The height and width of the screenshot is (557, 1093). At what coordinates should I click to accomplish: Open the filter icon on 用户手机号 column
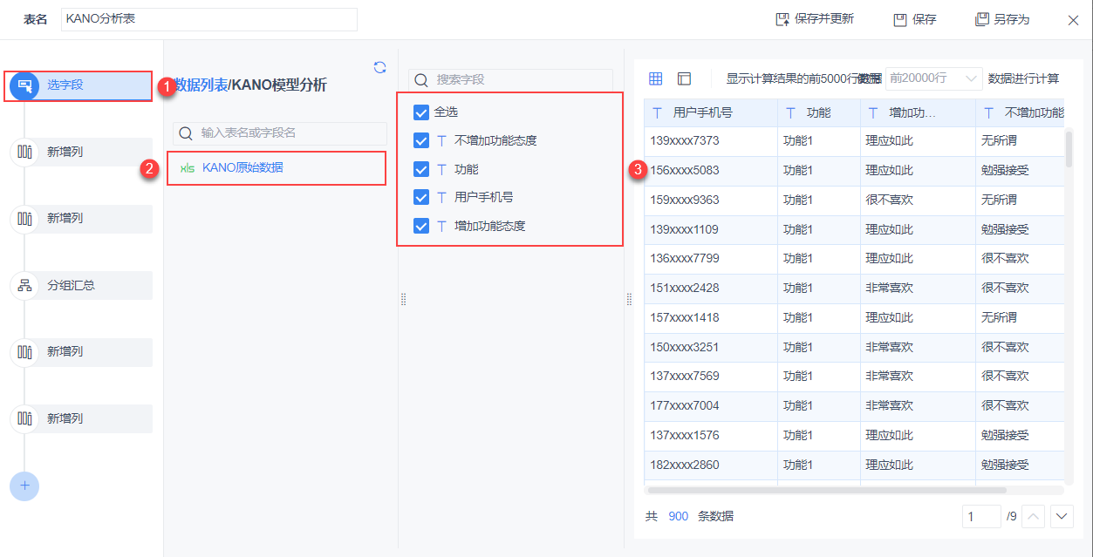pos(659,112)
